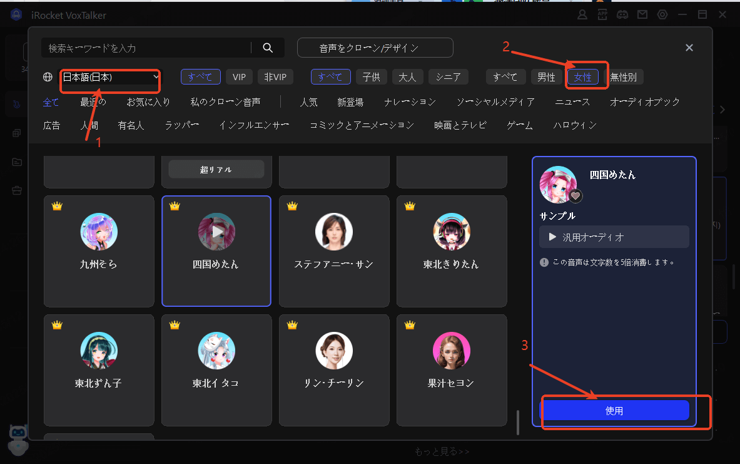Click the search magnifier icon
Image resolution: width=740 pixels, height=464 pixels.
coord(268,48)
